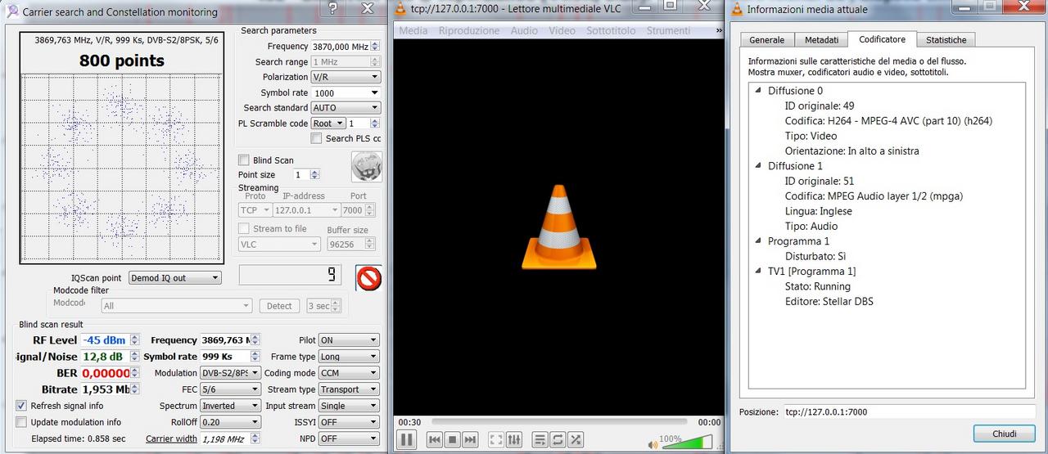Open the VLC Strumenti menu
Viewport: 1048px width, 454px height.
coord(668,30)
